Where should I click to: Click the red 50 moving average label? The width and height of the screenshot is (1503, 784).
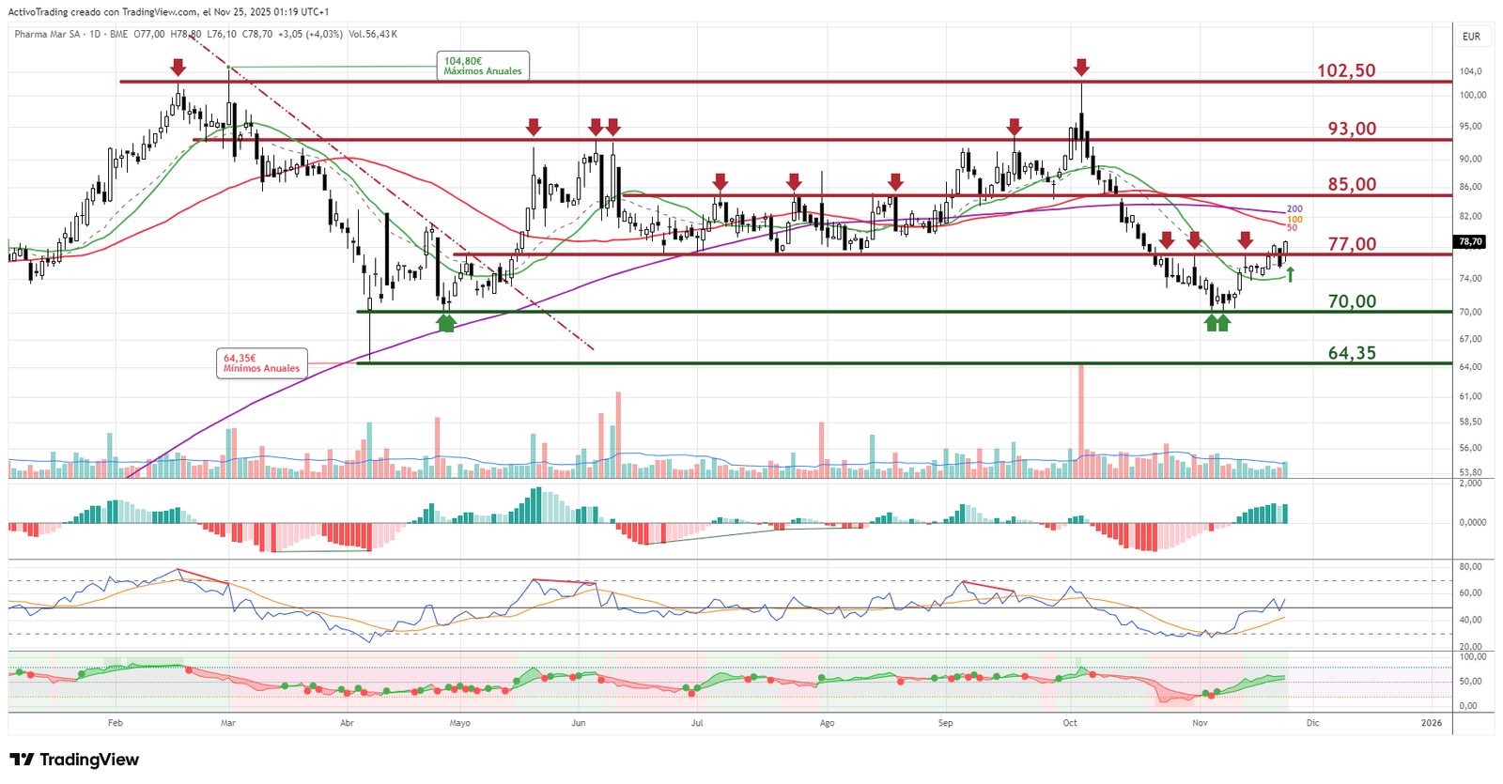(x=1293, y=228)
